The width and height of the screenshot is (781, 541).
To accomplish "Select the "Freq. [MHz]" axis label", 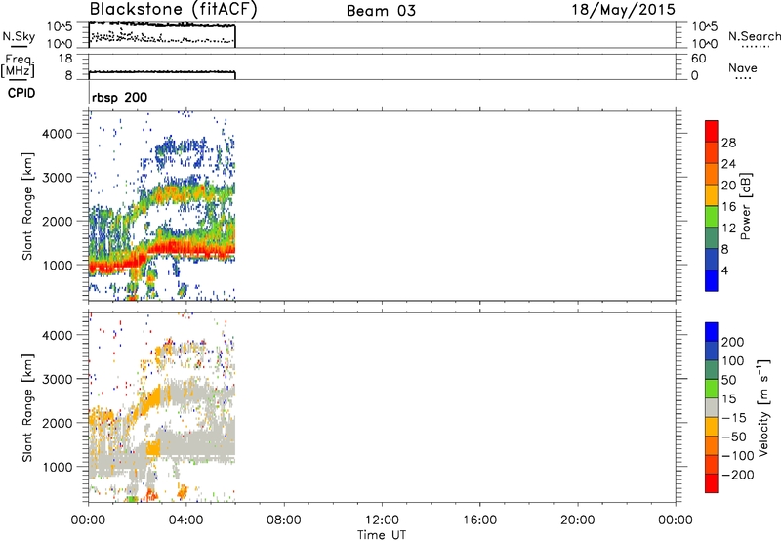I will [18, 65].
